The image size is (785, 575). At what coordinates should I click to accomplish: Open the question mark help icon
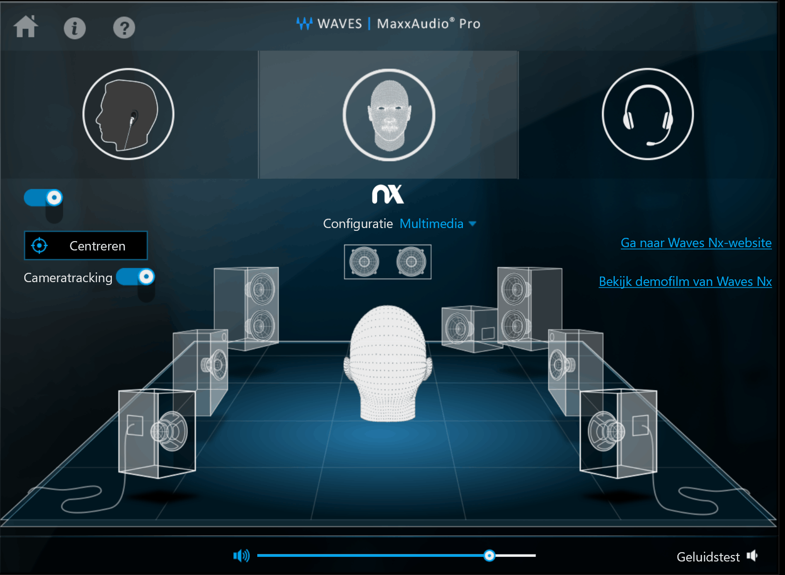pos(124,28)
